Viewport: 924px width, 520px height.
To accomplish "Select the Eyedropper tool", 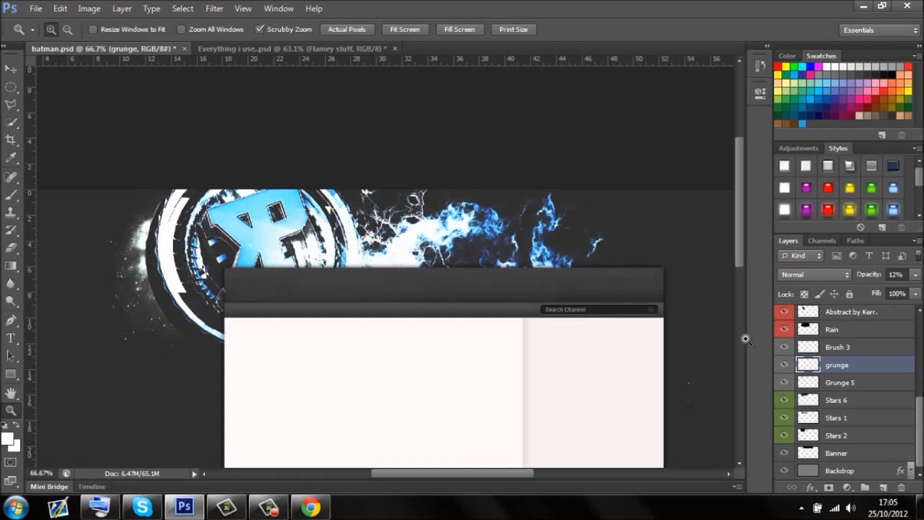I will (11, 158).
